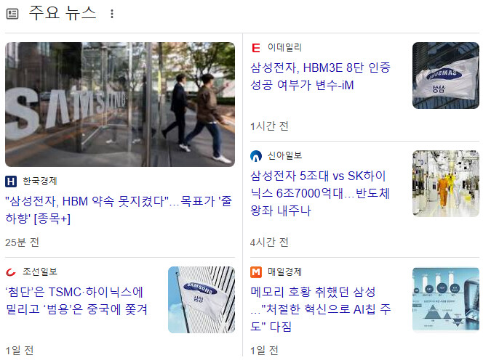Click the Samsung flag thumbnail of the 이데일리 article
This screenshot has height=363, width=483.
pyautogui.click(x=446, y=76)
